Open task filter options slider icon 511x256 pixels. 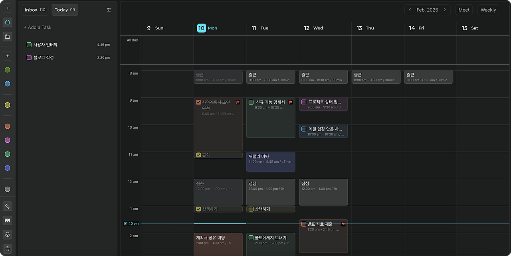coord(109,10)
